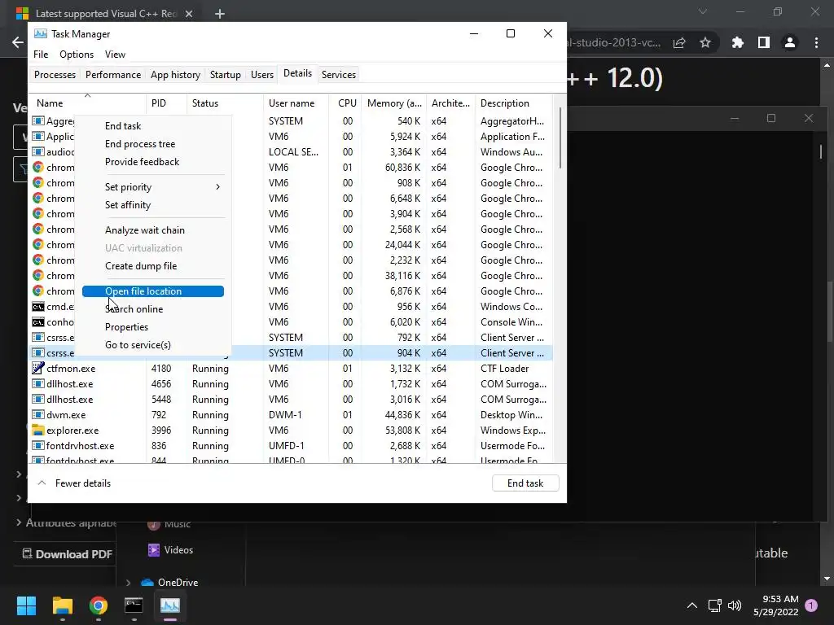Open Chrome tab search dropdown
This screenshot has height=625, width=834.
point(703,11)
